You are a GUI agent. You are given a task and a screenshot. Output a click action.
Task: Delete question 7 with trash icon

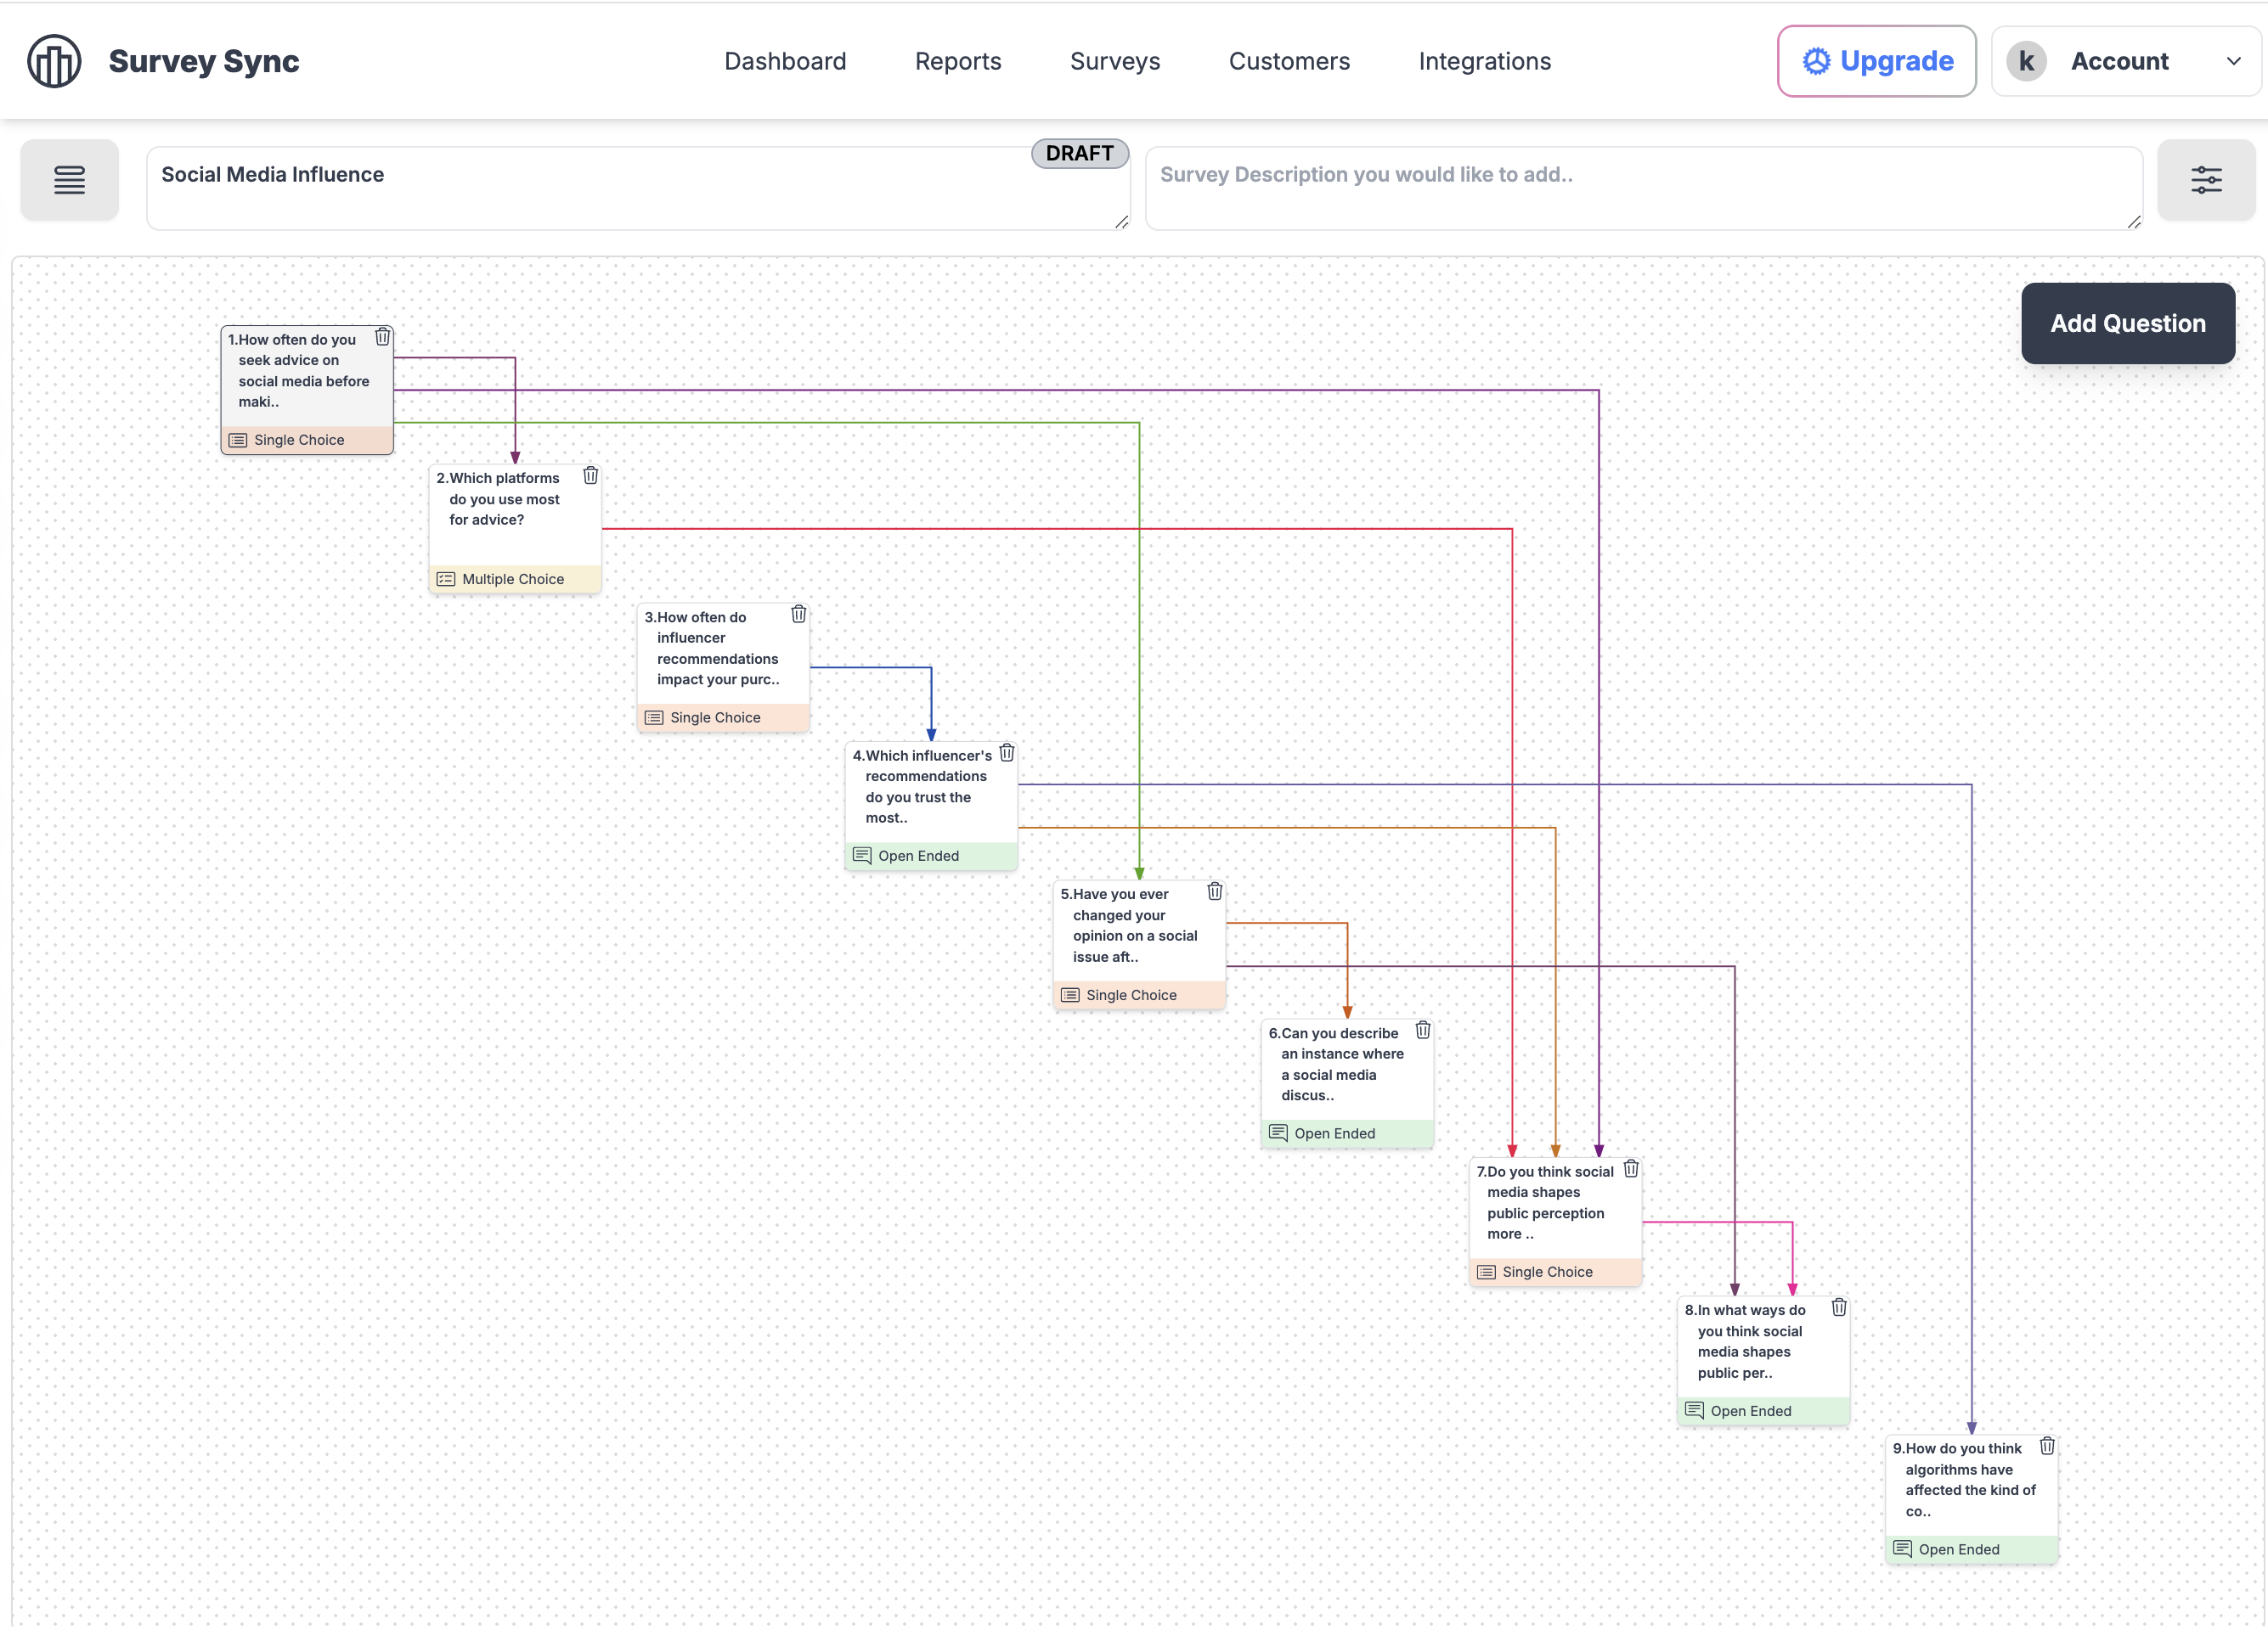coord(1630,1169)
